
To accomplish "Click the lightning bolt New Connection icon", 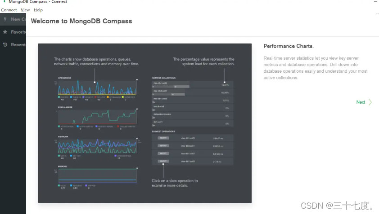I will point(5,19).
